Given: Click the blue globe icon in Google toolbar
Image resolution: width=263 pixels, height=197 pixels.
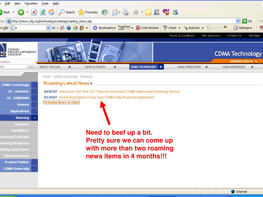Looking at the screenshot, I should coord(69,28).
